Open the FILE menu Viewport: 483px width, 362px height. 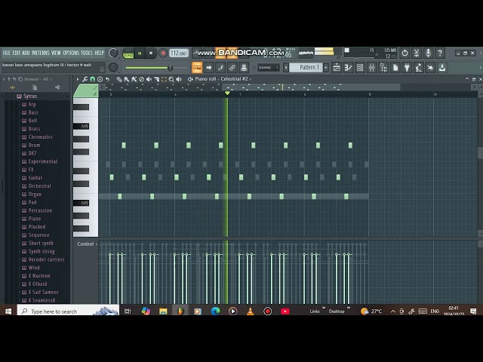7,53
